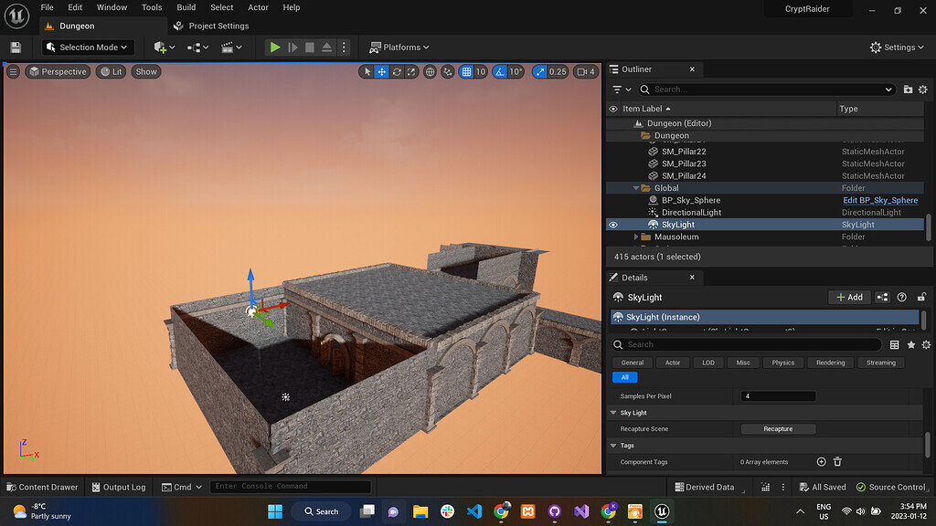Select the Move tool in the viewport toolbar
The image size is (936, 526).
(381, 71)
